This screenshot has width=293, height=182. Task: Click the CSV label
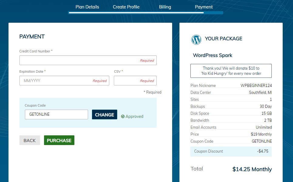118,71
